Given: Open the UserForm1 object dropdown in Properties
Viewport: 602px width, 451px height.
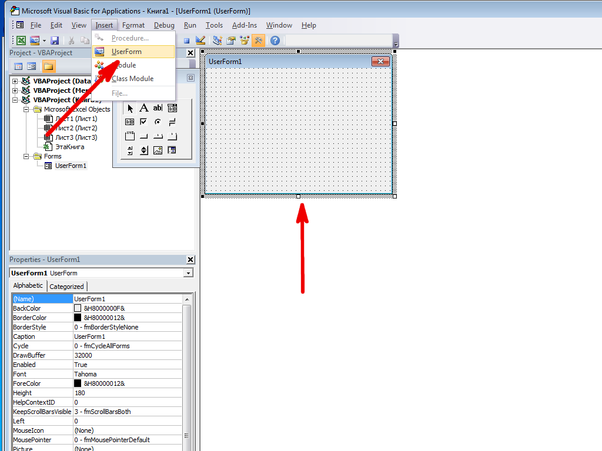Looking at the screenshot, I should coord(188,273).
